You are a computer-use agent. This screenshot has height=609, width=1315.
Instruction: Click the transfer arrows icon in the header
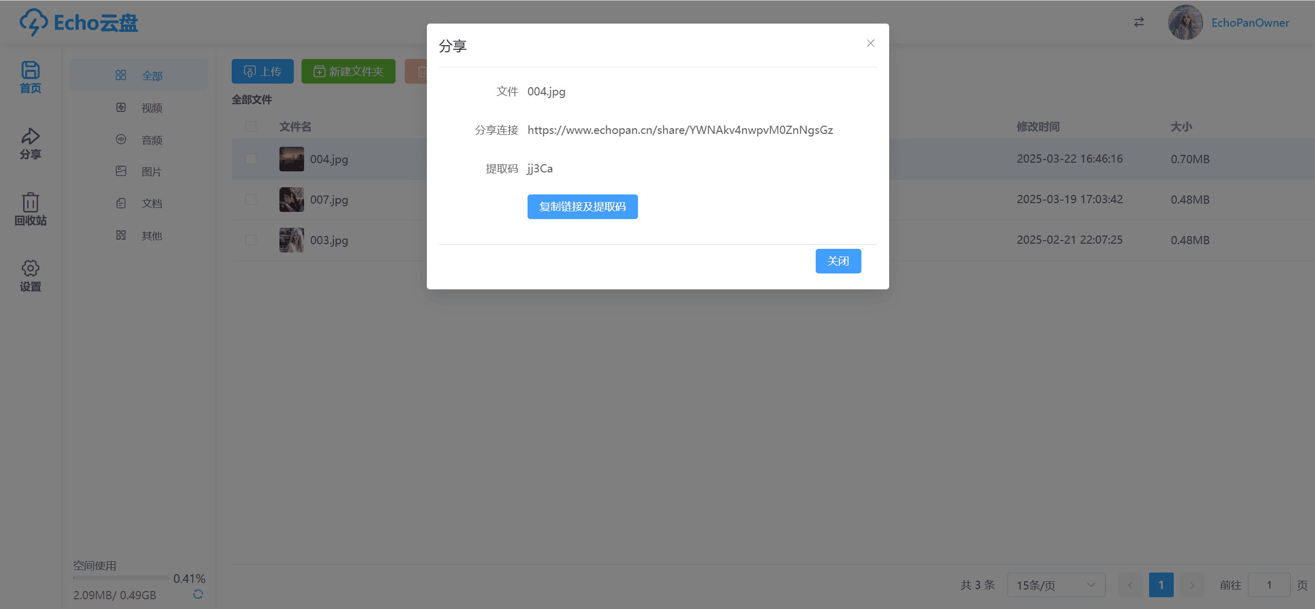coord(1138,22)
